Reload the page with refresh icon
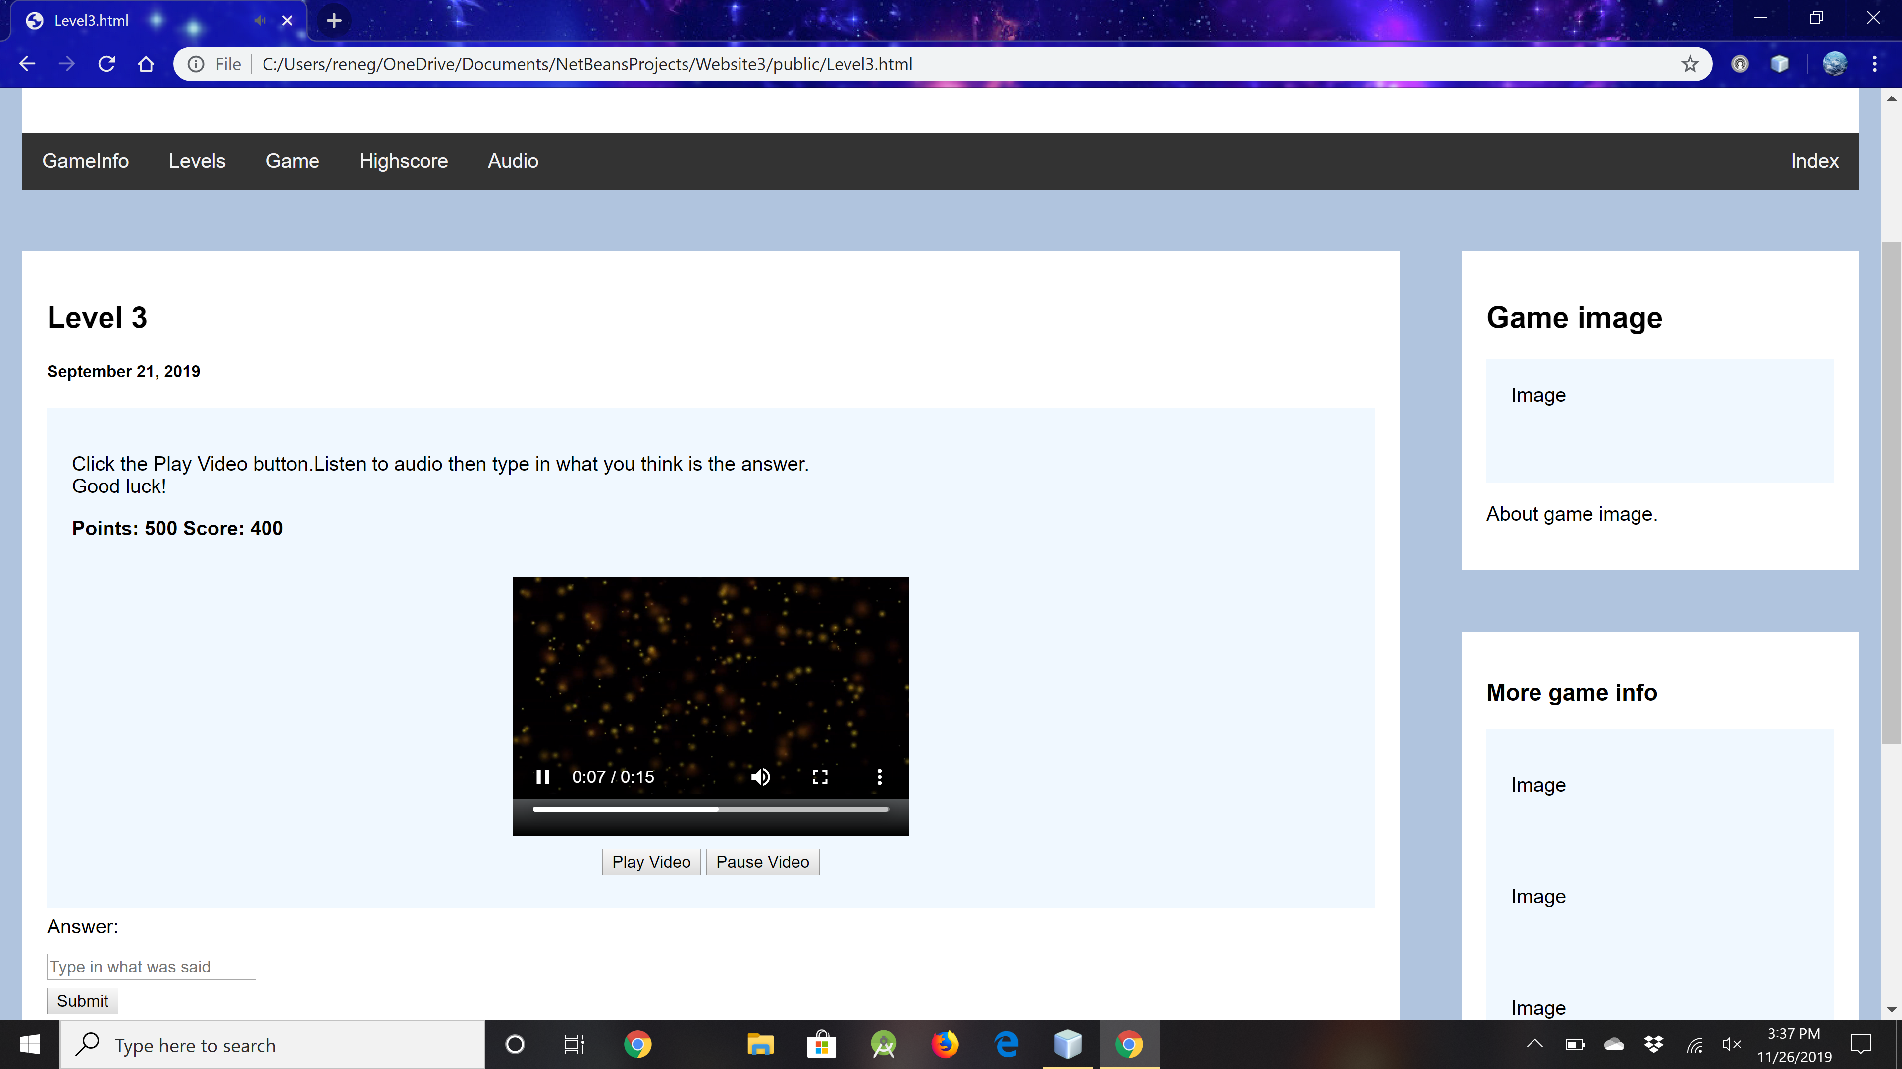 click(106, 64)
